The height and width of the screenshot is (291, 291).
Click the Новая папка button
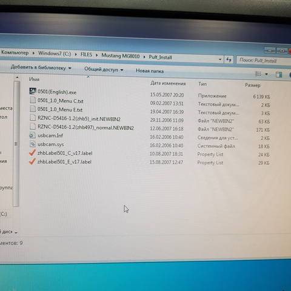tap(150, 71)
